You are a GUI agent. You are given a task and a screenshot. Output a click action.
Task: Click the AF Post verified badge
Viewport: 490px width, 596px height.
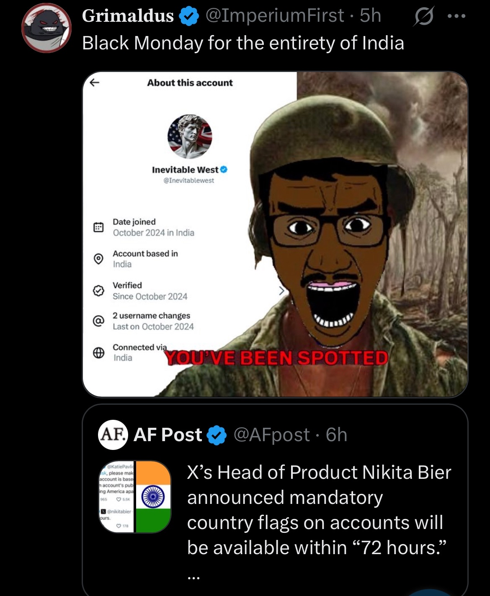[x=217, y=435]
